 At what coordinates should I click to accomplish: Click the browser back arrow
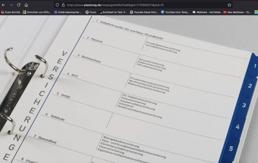[x=3, y=5]
